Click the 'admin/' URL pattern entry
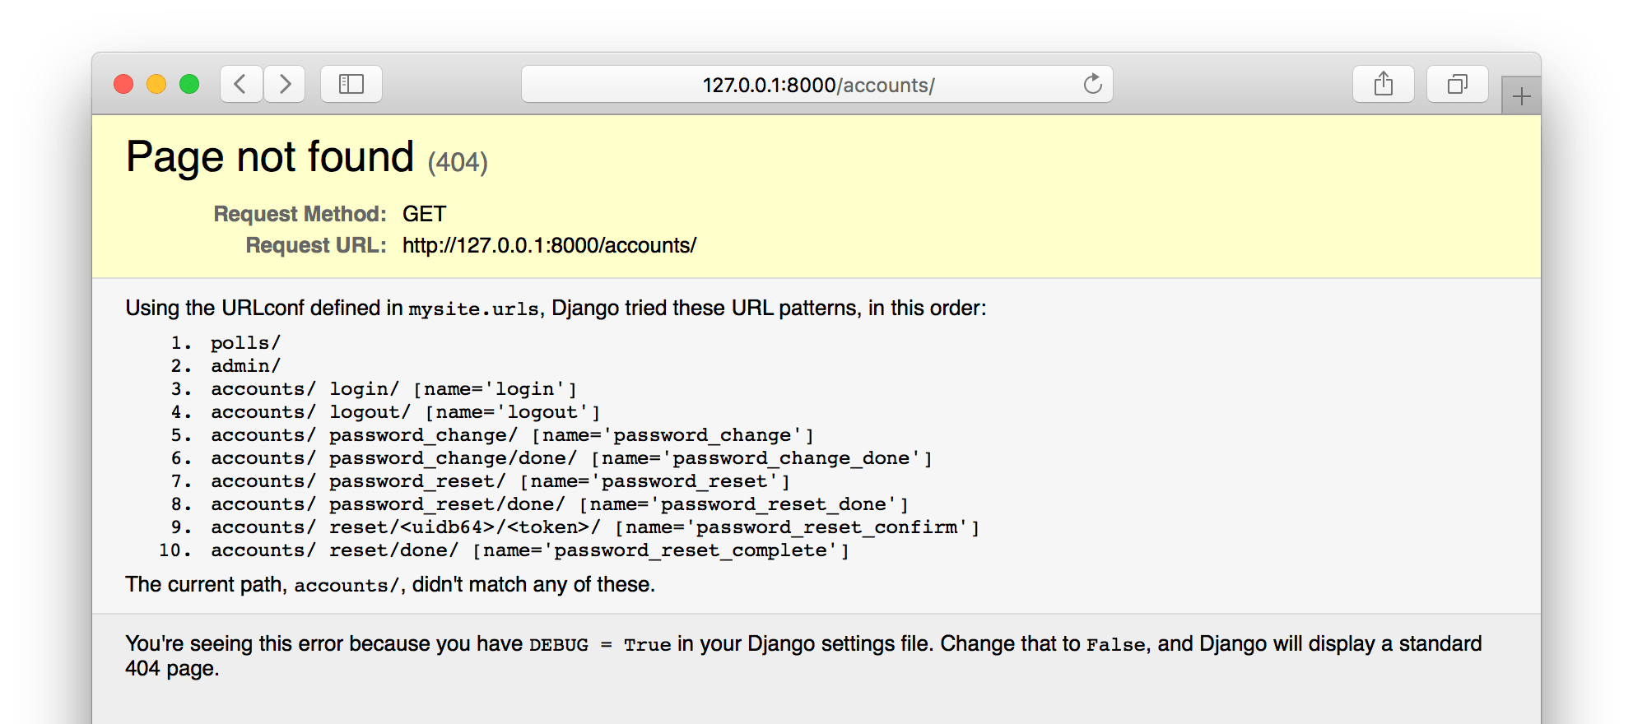The image size is (1633, 724). pyautogui.click(x=245, y=365)
